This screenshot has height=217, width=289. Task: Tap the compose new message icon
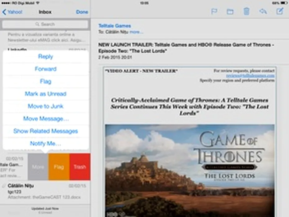pyautogui.click(x=280, y=11)
